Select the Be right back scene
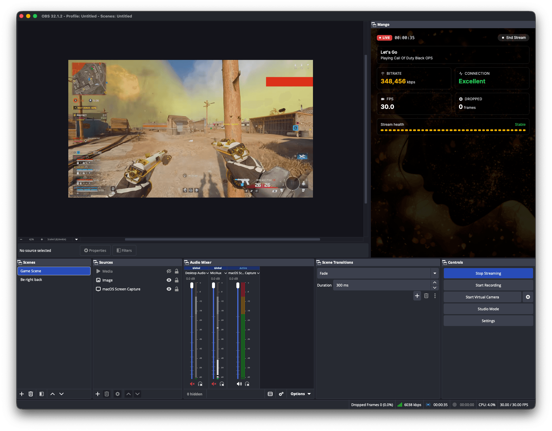Image resolution: width=552 pixels, height=431 pixels. pyautogui.click(x=54, y=280)
